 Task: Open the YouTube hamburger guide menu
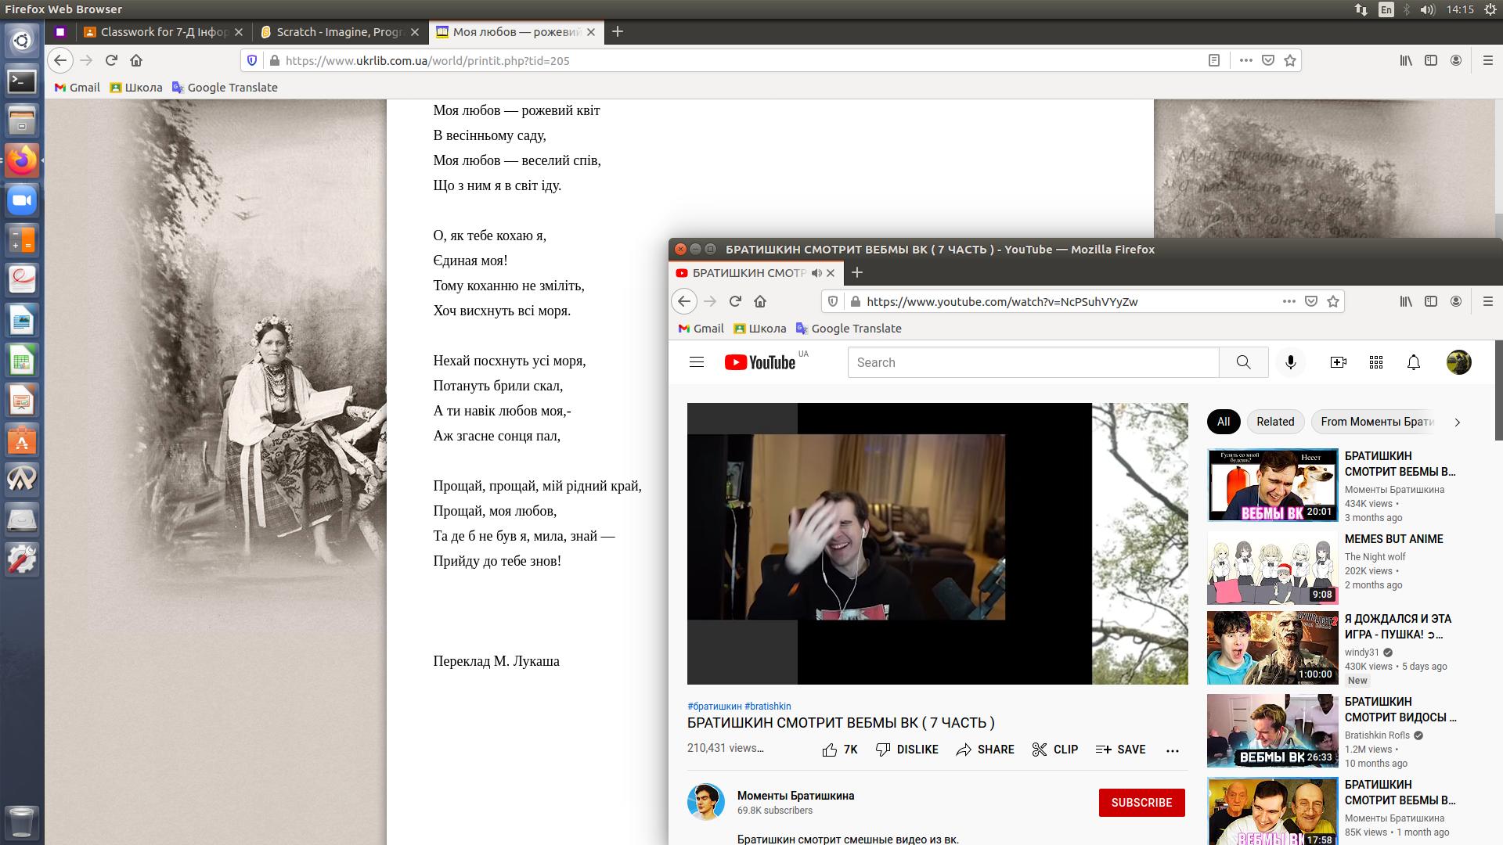click(697, 362)
